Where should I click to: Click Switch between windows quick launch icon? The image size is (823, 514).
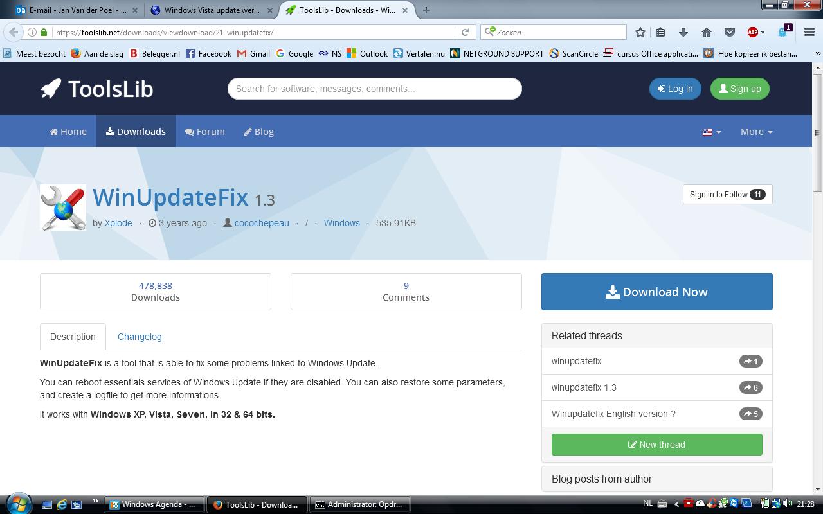(x=77, y=504)
